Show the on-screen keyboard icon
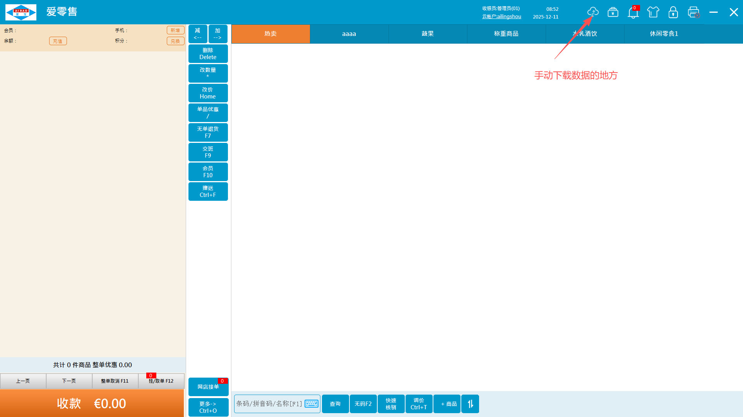Viewport: 743px width, 417px height. [x=312, y=404]
